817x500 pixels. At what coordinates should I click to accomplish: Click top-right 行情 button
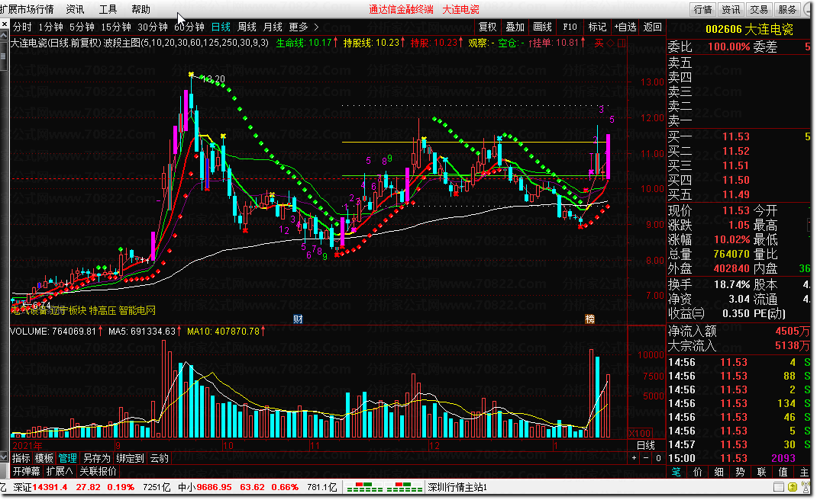click(x=703, y=9)
